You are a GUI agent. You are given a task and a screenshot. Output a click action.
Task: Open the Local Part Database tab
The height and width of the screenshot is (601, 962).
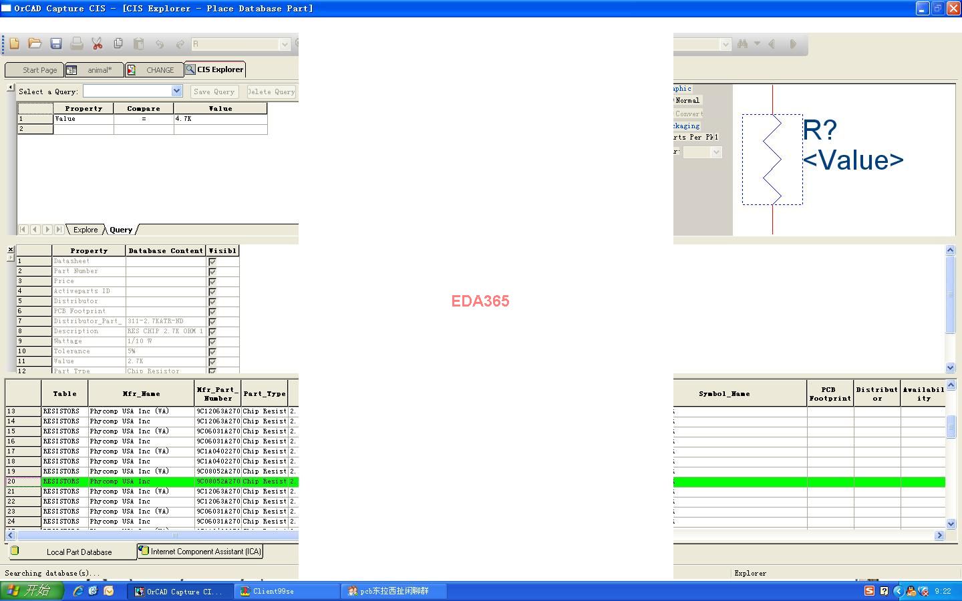[72, 552]
